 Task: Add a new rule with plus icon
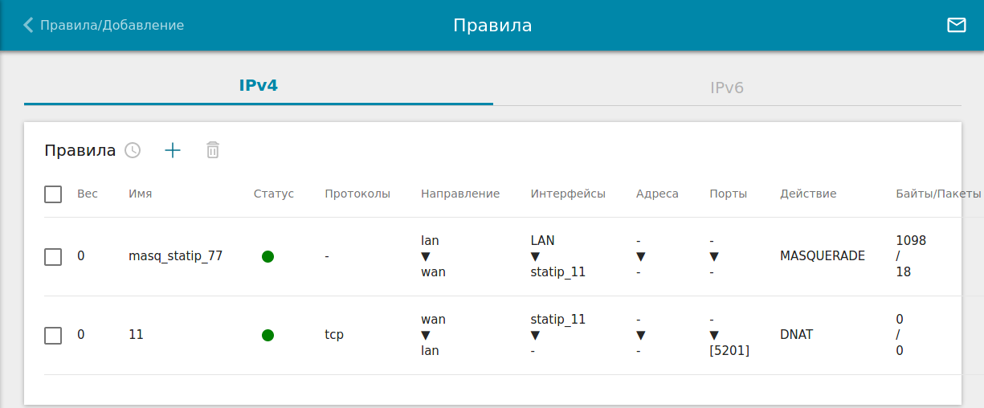pos(173,150)
